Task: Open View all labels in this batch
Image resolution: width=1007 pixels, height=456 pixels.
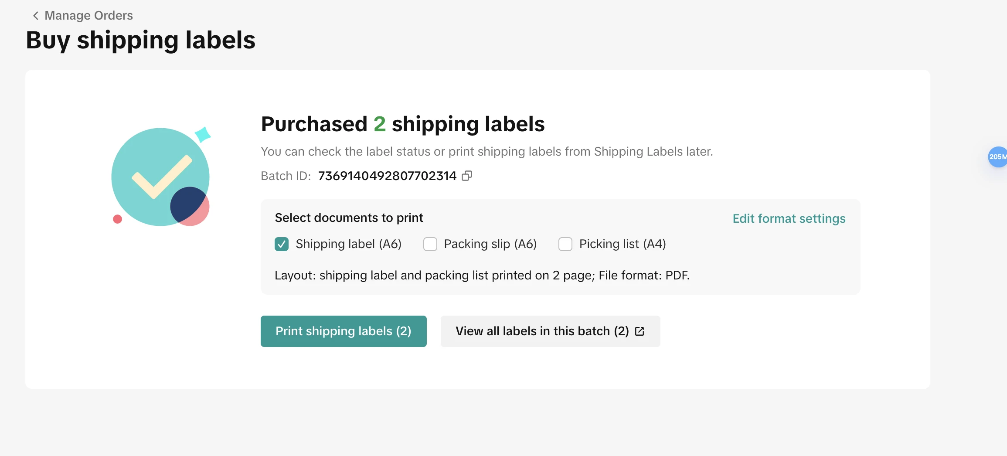Action: click(x=542, y=331)
